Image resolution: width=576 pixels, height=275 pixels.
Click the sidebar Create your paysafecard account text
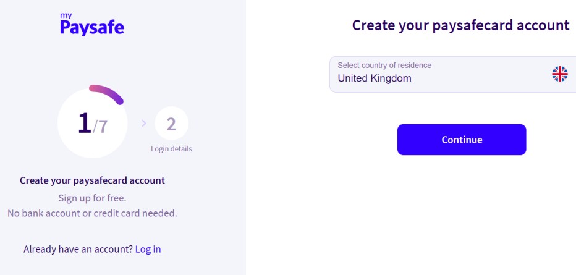pyautogui.click(x=92, y=180)
